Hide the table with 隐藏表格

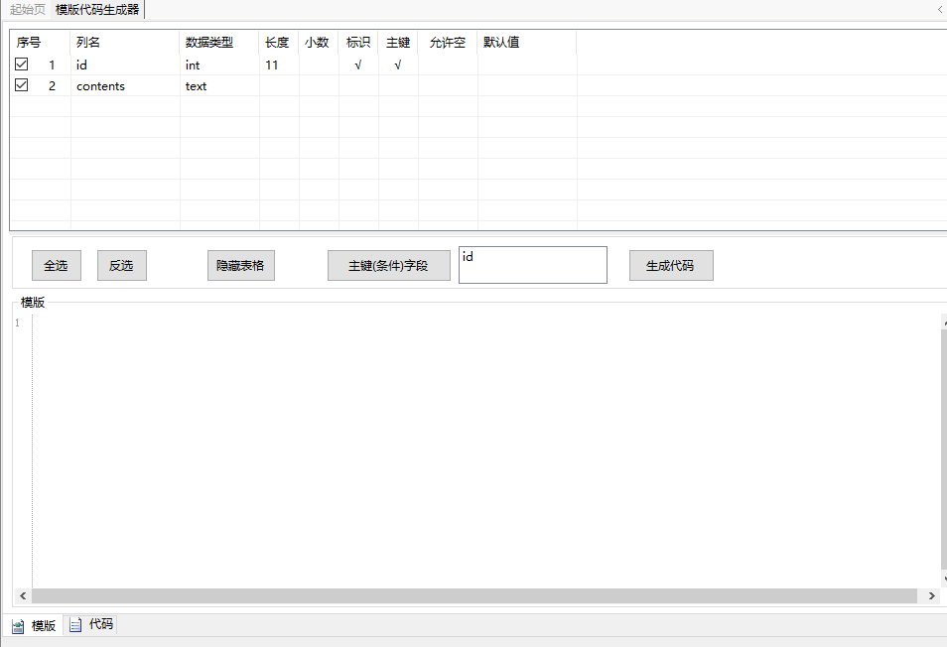tap(240, 266)
